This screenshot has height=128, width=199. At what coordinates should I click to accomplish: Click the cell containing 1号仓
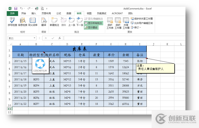[x=82, y=61]
